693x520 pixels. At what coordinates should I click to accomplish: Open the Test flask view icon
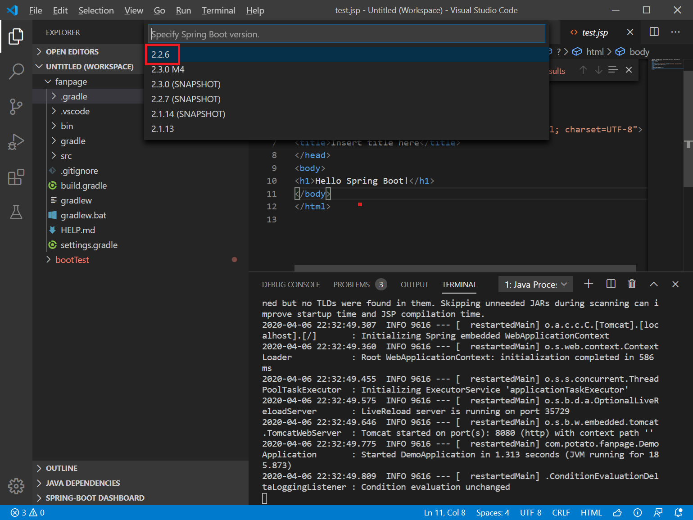[x=16, y=212]
